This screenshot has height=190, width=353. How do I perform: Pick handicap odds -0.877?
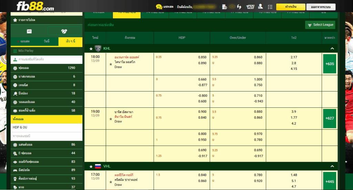tap(202, 85)
